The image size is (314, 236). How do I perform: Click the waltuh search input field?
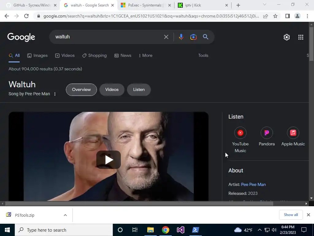108,37
